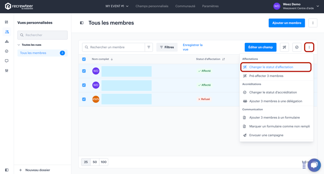This screenshot has height=174, width=324.
Task: Click the Éditer un champ button
Action: point(260,47)
